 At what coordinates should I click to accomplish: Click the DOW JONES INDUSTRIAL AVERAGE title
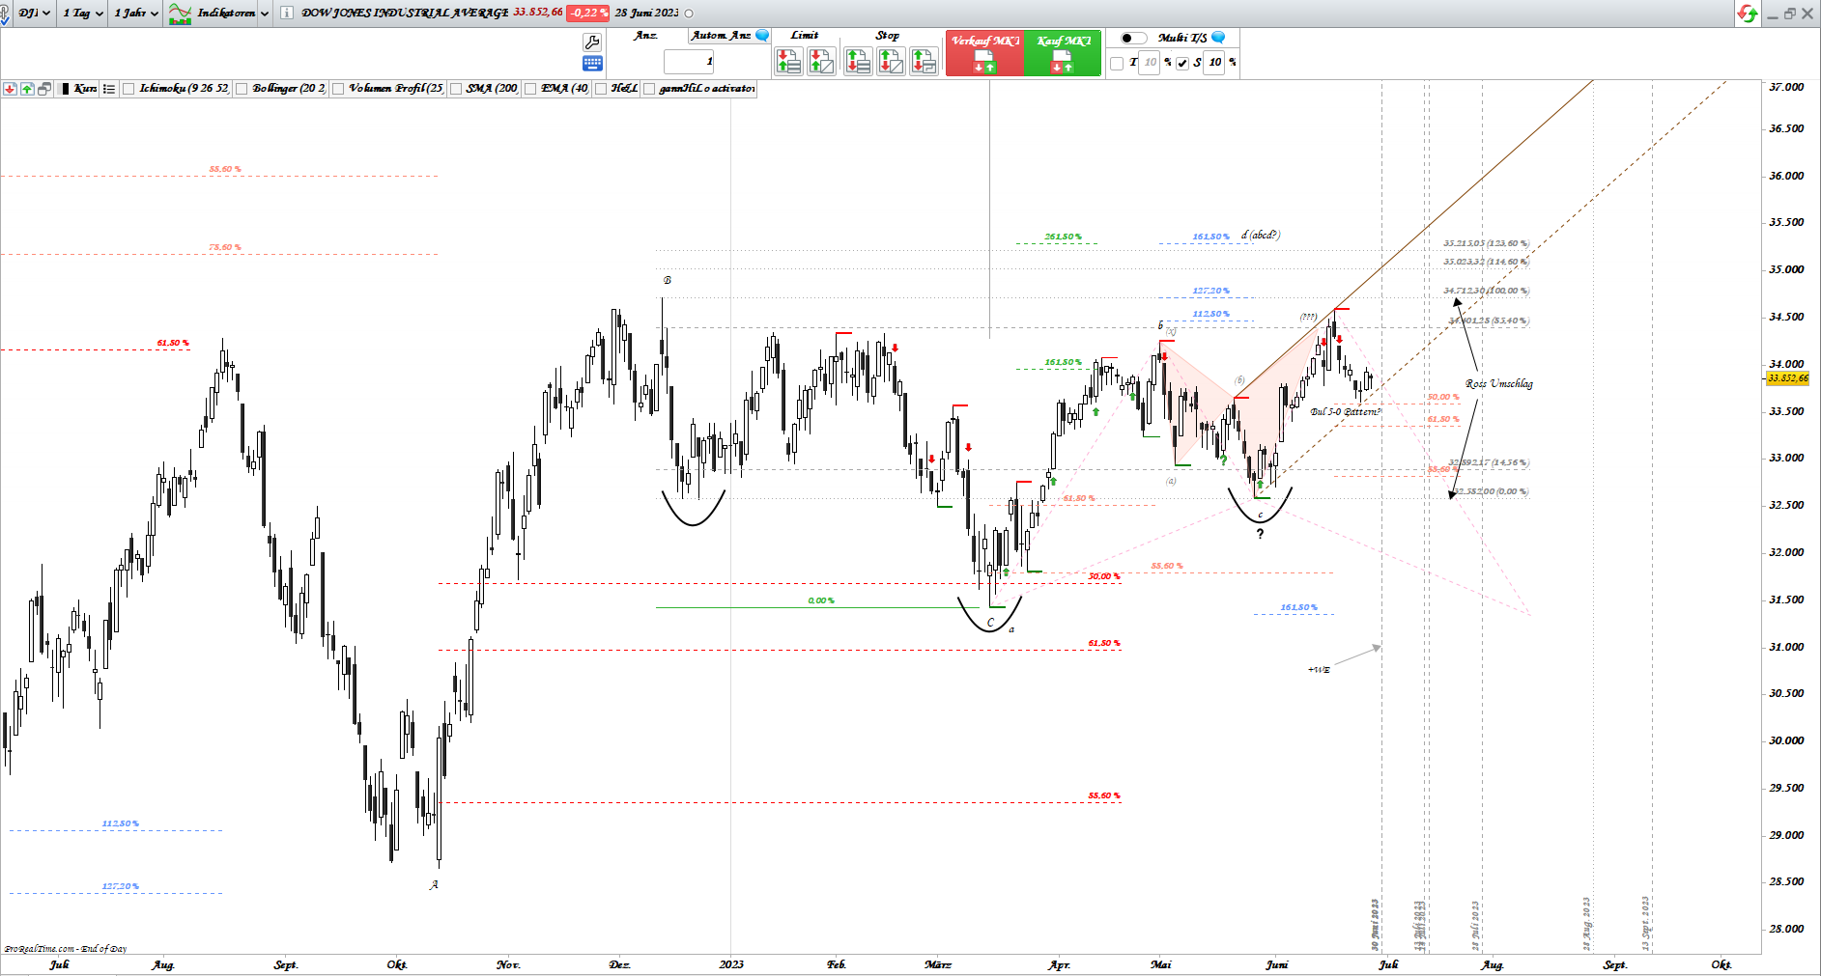(x=405, y=13)
